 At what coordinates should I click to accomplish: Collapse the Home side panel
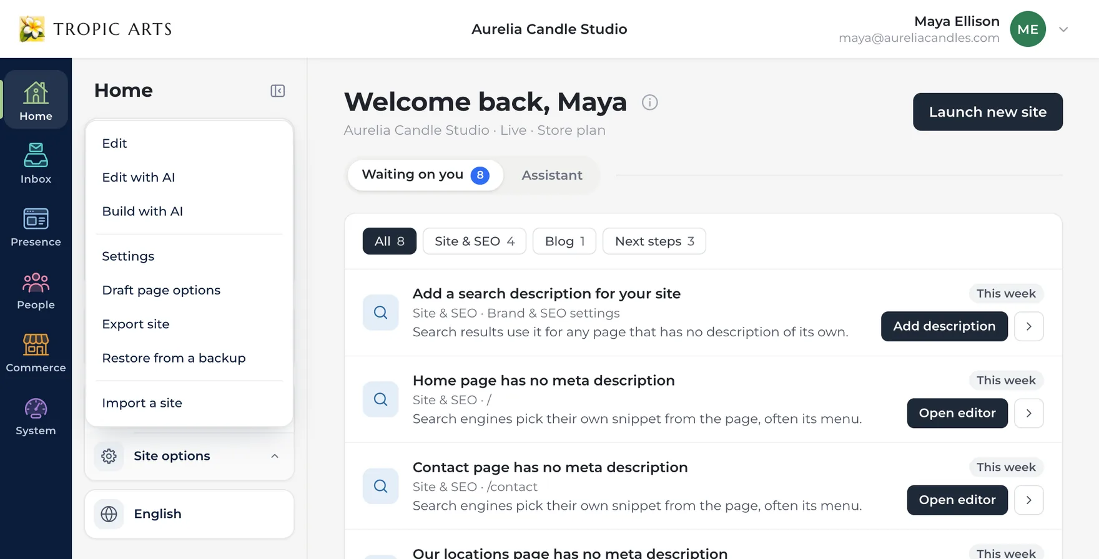coord(278,91)
